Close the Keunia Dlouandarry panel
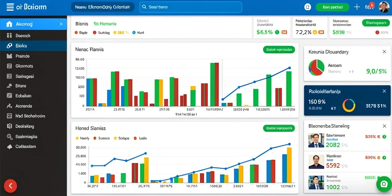Image resolution: width=392 pixels, height=196 pixels. point(384,52)
